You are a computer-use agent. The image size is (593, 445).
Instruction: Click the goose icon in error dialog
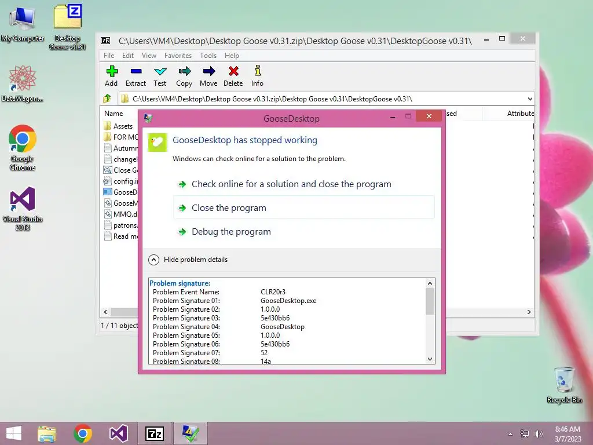point(157,143)
